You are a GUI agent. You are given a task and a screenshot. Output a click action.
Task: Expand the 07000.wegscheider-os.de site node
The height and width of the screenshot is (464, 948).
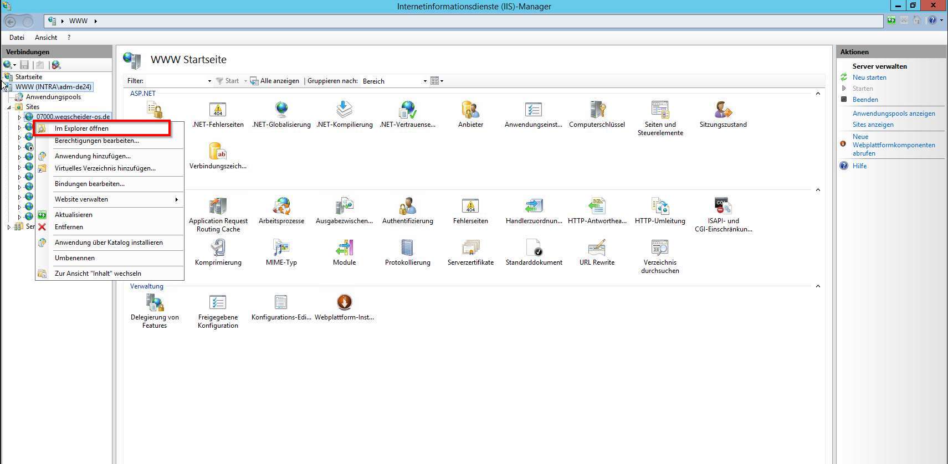coord(19,117)
